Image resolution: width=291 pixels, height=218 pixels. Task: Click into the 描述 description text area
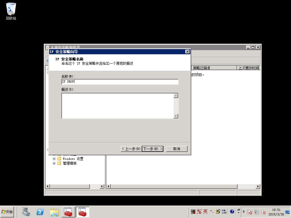click(x=117, y=106)
